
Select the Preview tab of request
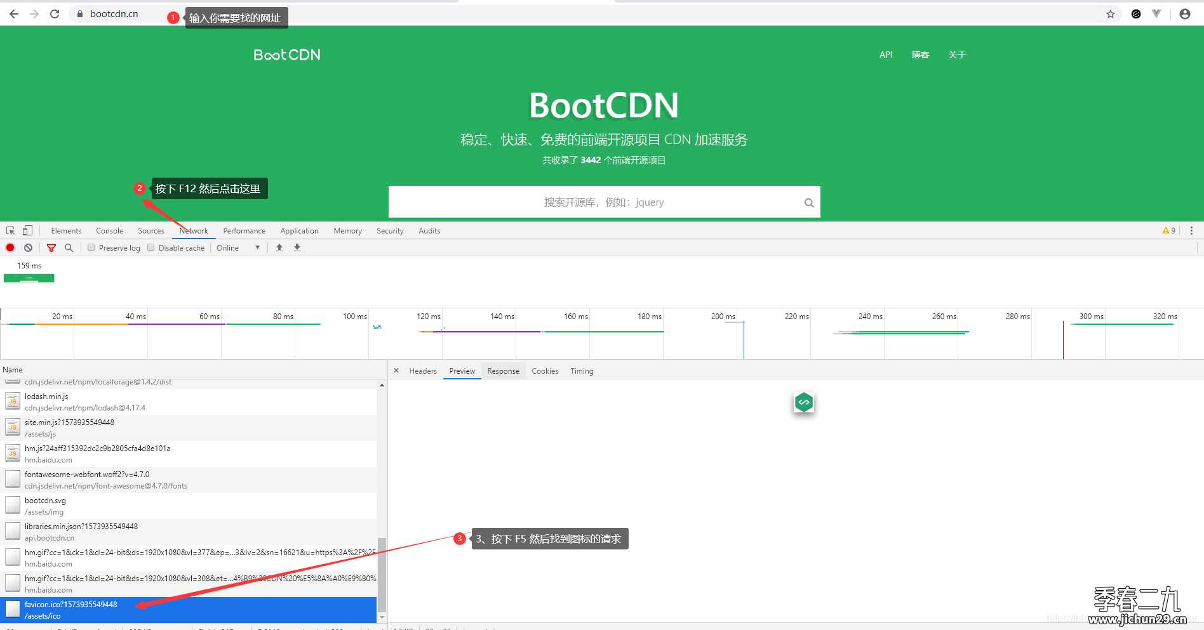pos(462,371)
